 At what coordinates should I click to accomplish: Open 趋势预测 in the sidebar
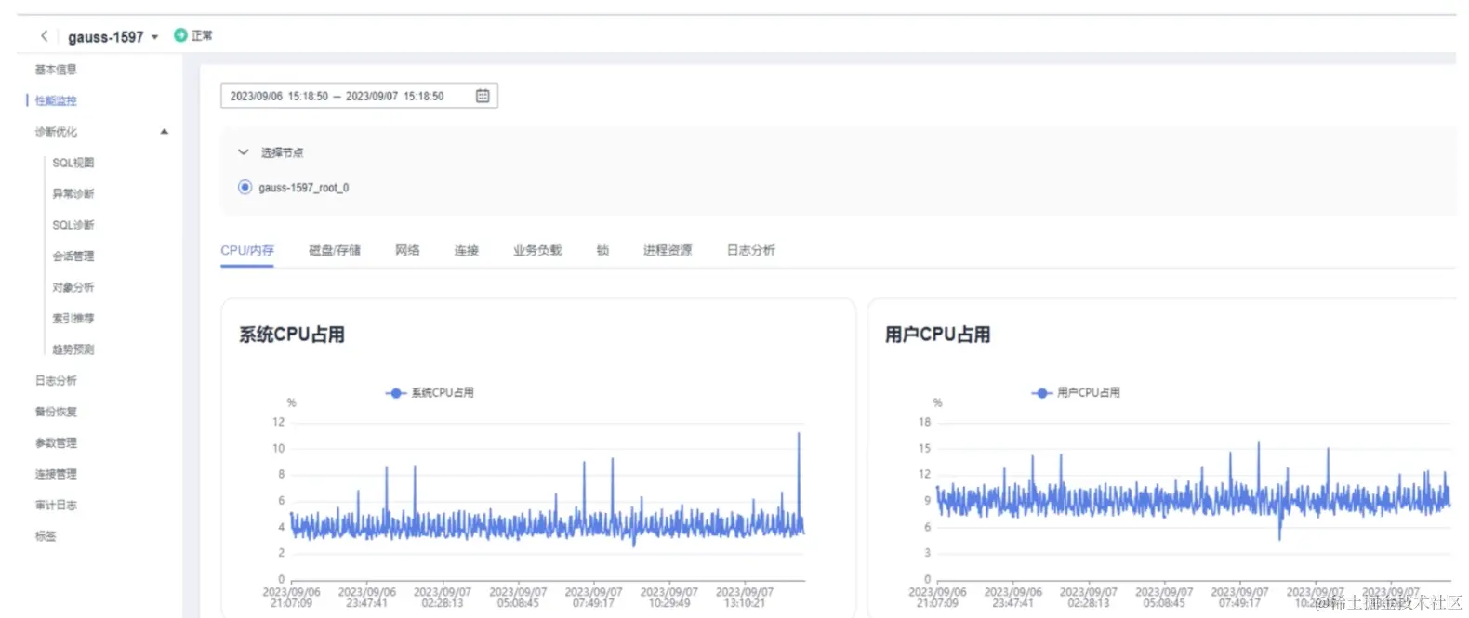coord(73,349)
